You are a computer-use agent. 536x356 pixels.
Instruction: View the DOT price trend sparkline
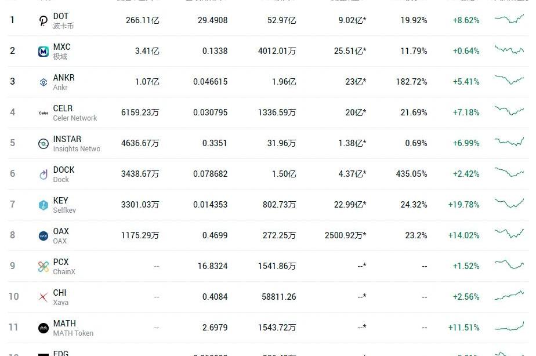pyautogui.click(x=509, y=19)
